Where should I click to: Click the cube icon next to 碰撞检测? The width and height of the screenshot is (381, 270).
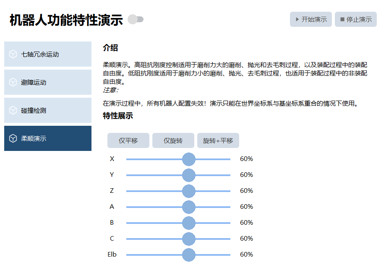tap(13, 111)
